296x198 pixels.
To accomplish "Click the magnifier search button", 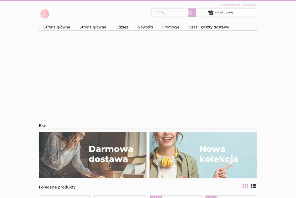I will (192, 13).
